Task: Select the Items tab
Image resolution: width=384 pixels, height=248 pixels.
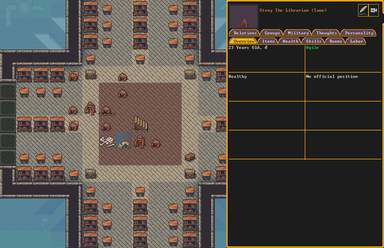Action: 268,41
